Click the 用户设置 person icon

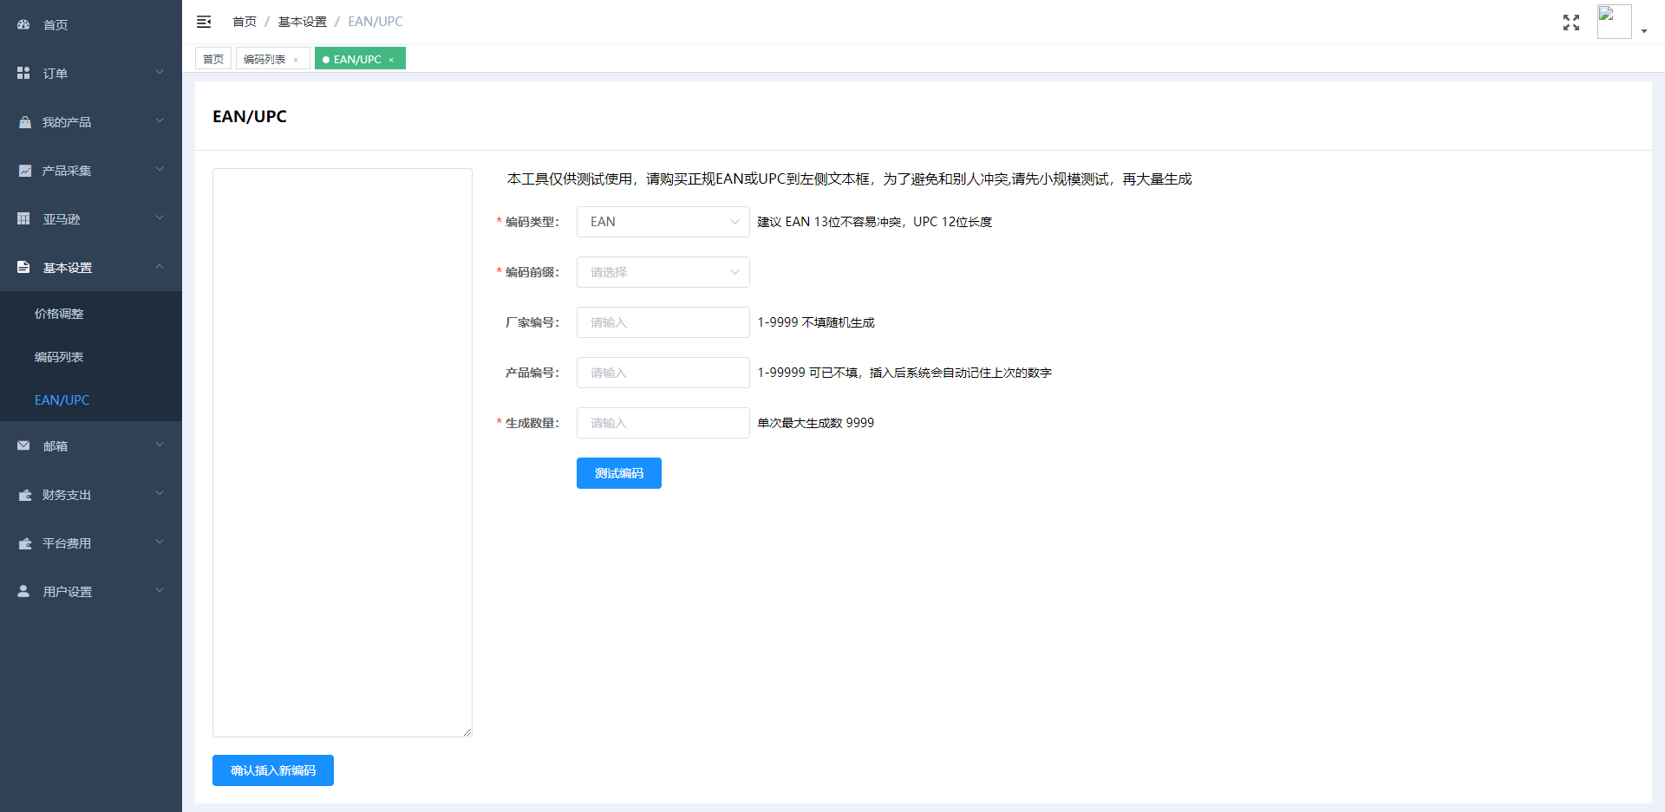pos(23,592)
